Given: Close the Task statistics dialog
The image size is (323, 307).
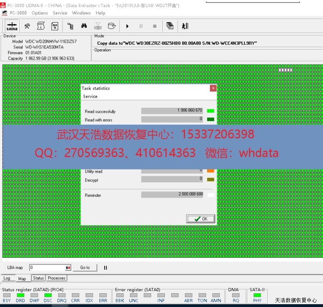Looking at the screenshot, I should 213,88.
